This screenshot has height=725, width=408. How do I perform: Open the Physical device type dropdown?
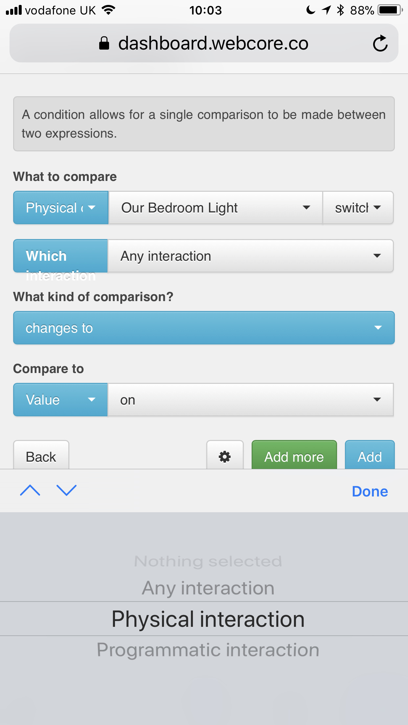[61, 208]
